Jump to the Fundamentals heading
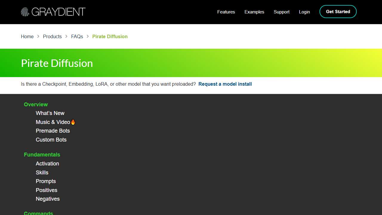This screenshot has height=215, width=382. [42, 155]
